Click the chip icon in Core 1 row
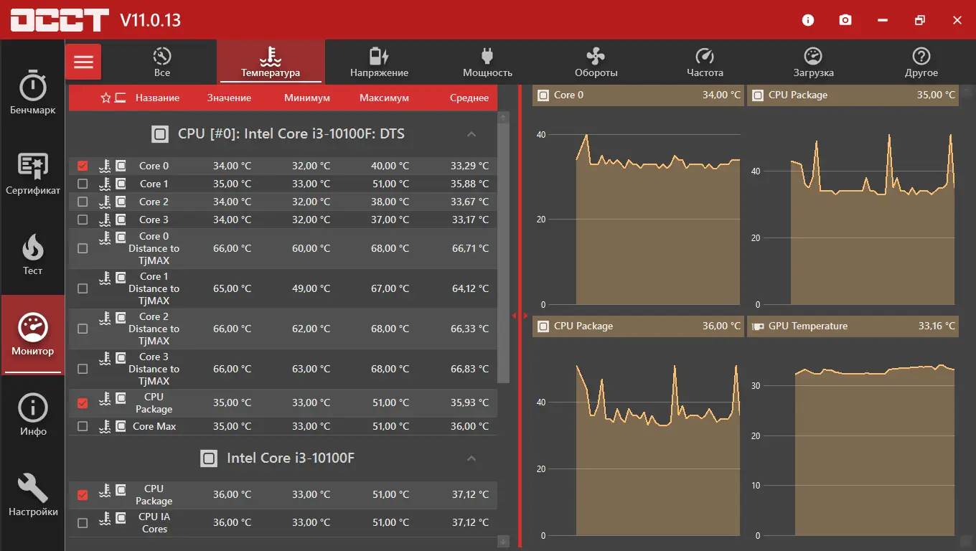Screen dimensions: 976x551 click(121, 184)
